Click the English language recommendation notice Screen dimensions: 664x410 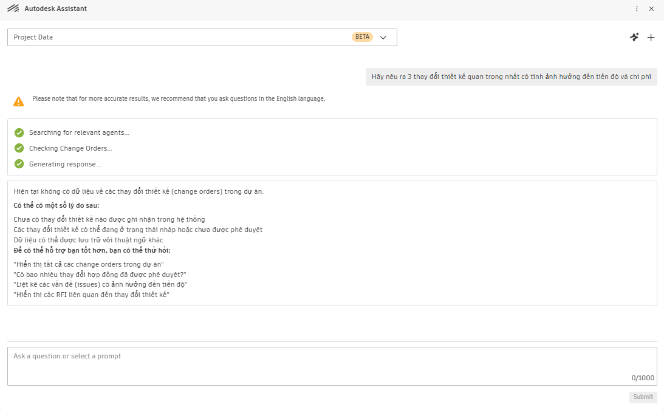point(179,98)
